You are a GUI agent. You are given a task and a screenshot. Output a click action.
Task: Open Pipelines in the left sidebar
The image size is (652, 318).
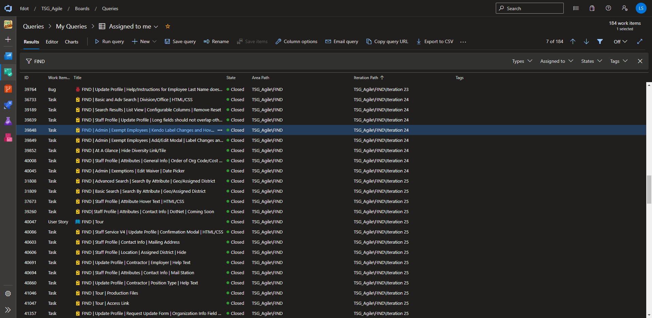pos(8,105)
